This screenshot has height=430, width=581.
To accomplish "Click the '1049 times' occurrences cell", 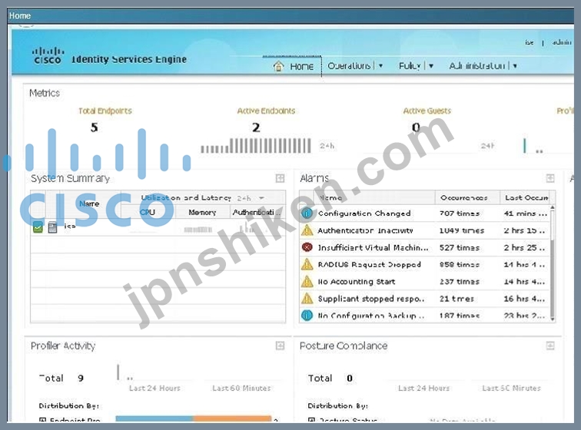I will point(462,230).
